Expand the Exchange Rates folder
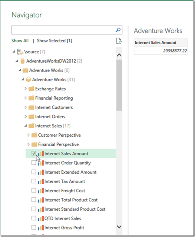The image size is (195, 237). click(x=26, y=89)
